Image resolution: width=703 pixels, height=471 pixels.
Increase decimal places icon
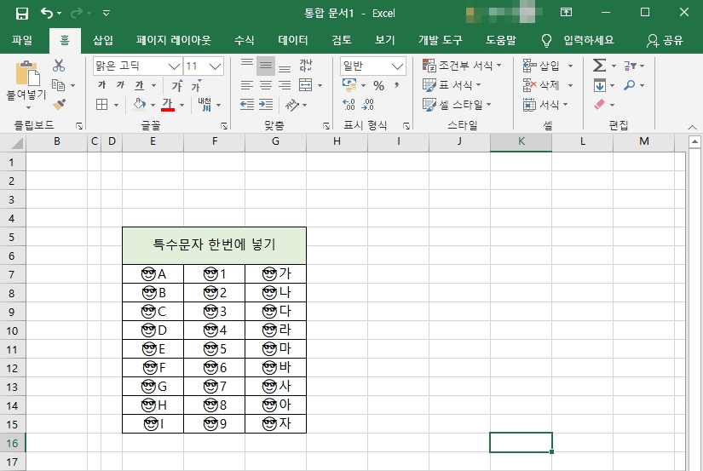(x=349, y=105)
